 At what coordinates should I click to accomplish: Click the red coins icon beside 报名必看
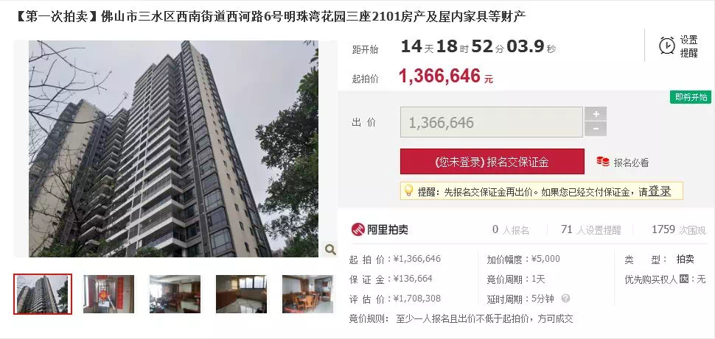coord(603,162)
